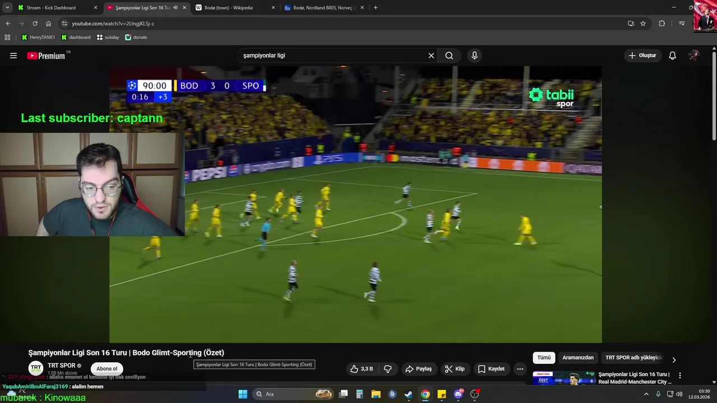Select the TRT SPOR adlı yükleyici chip
The height and width of the screenshot is (403, 717).
(634, 358)
